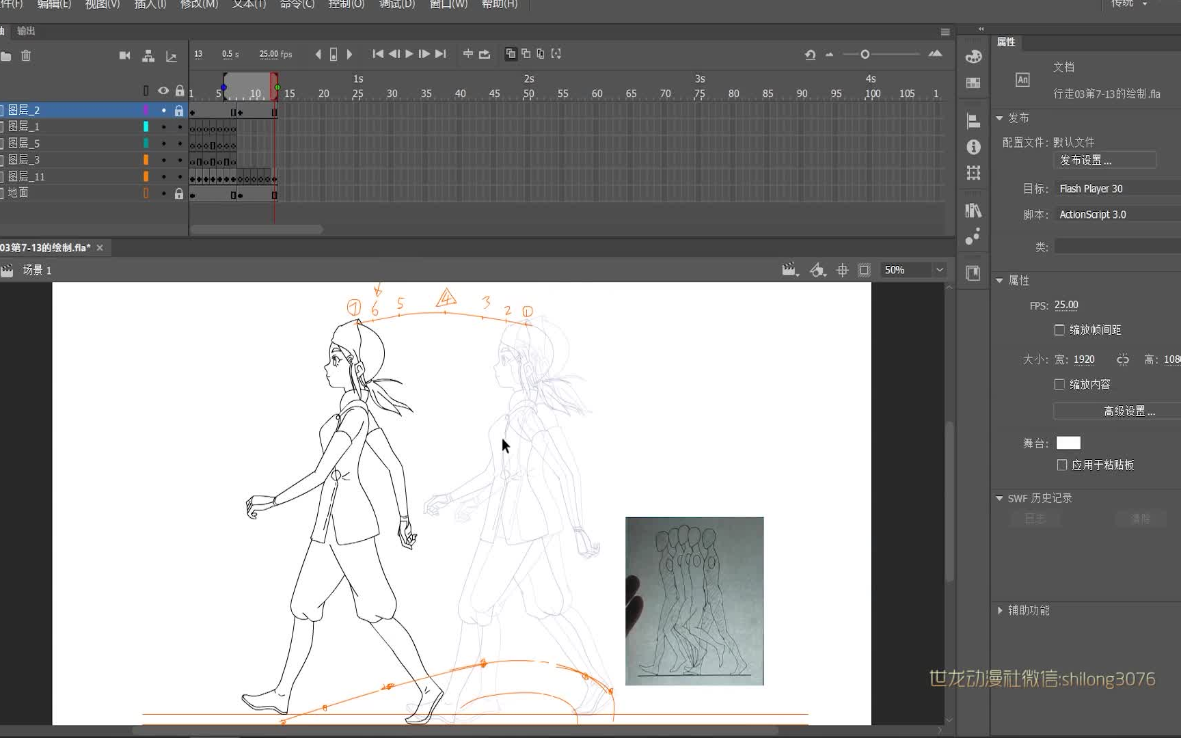Collapse the 属性 section
Image resolution: width=1181 pixels, height=738 pixels.
tap(999, 281)
